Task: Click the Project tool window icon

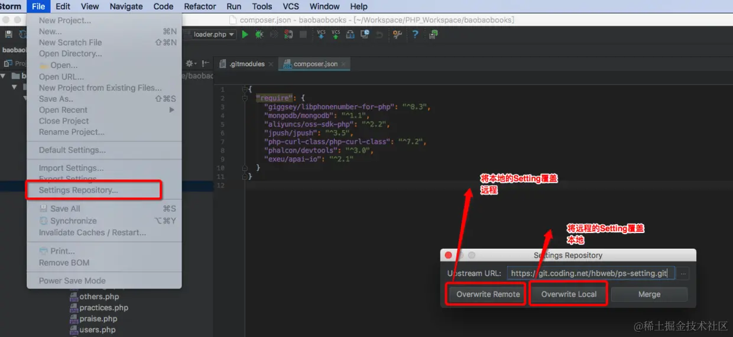Action: [8, 63]
